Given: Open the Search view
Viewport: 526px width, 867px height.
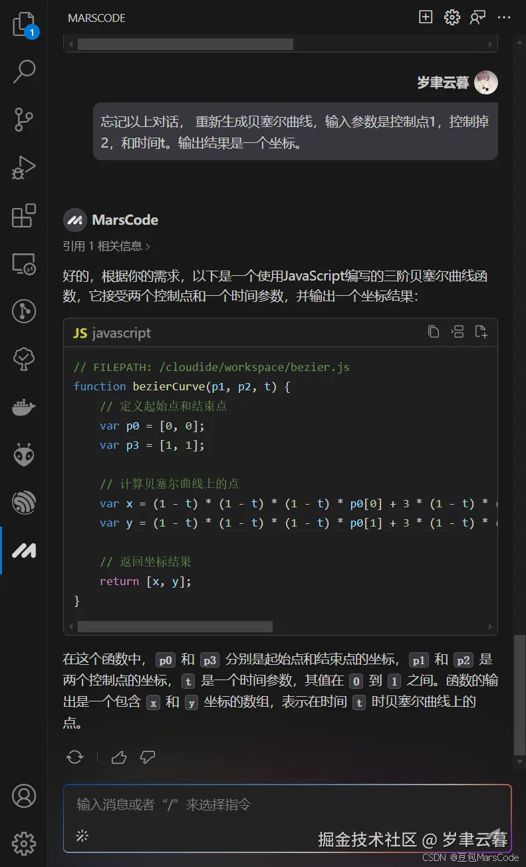Looking at the screenshot, I should 24,72.
